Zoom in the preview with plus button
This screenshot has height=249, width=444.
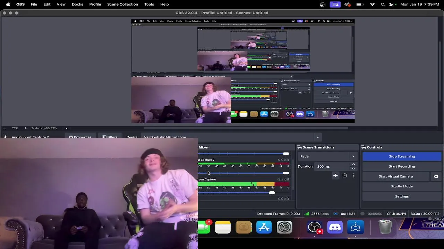coord(25,128)
